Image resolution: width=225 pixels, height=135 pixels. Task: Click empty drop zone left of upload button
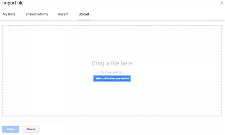(x=47, y=79)
